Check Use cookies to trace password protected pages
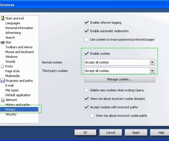 86,39
